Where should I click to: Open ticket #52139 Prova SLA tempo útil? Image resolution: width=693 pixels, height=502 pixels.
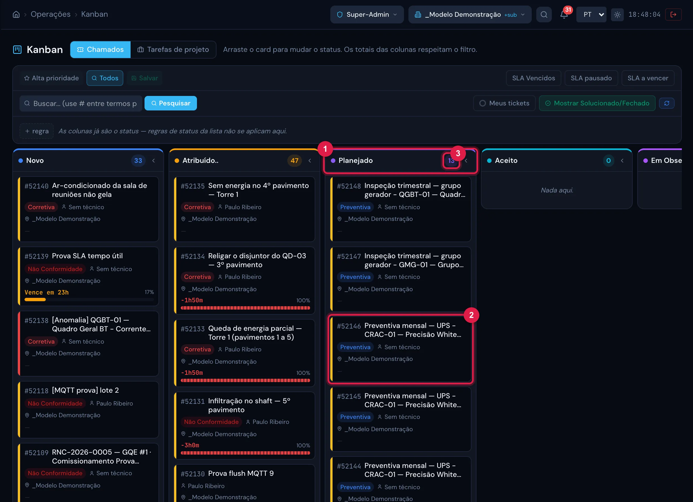pyautogui.click(x=88, y=276)
